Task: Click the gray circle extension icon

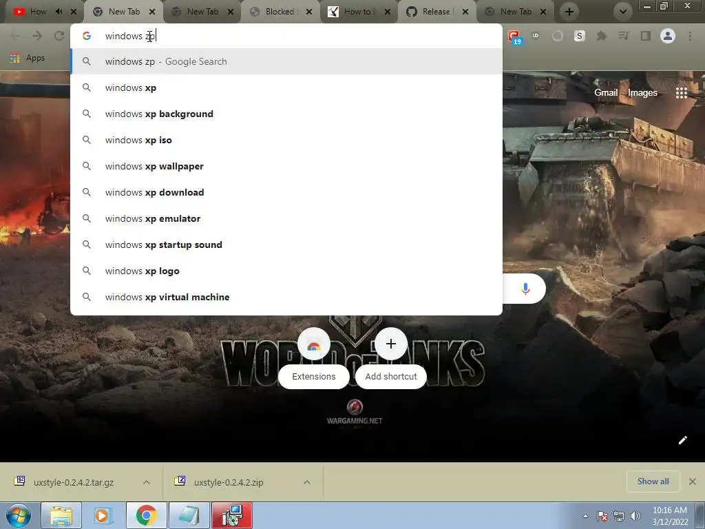Action: (558, 36)
